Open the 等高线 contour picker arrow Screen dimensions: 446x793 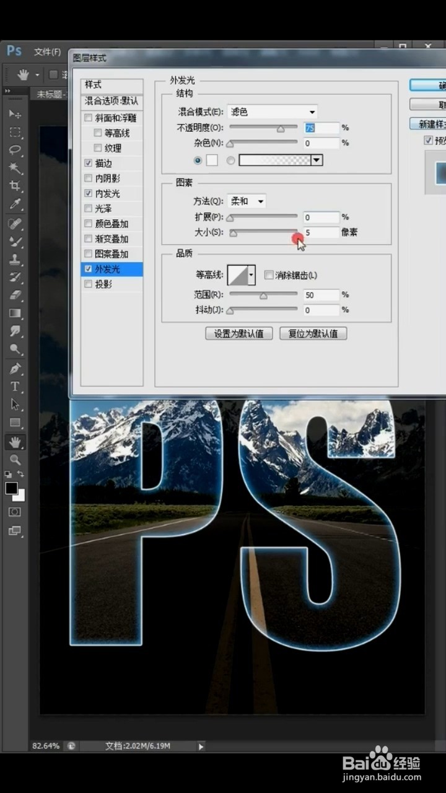point(251,274)
